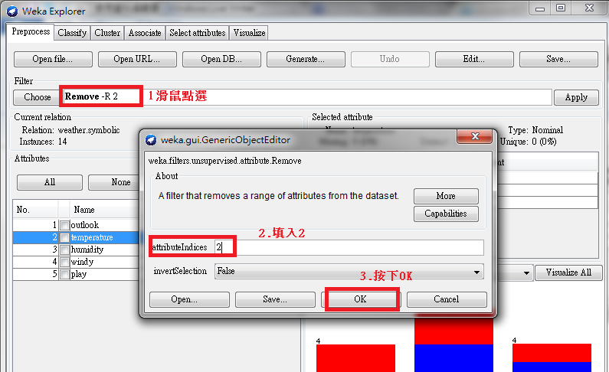Switch to the Classify tab
The width and height of the screenshot is (609, 372).
(x=72, y=33)
